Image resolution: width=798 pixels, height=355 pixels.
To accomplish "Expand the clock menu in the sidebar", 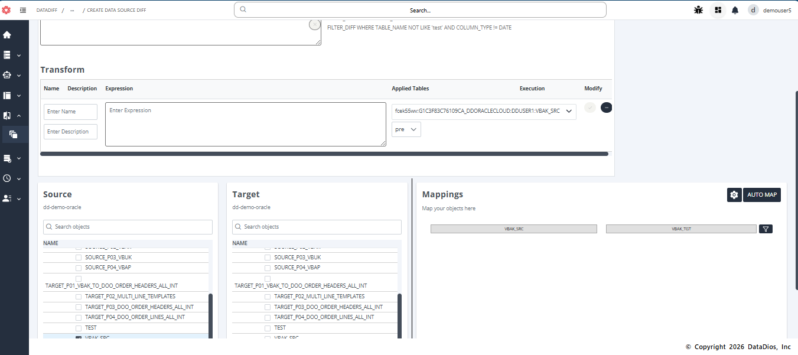I will click(7, 178).
